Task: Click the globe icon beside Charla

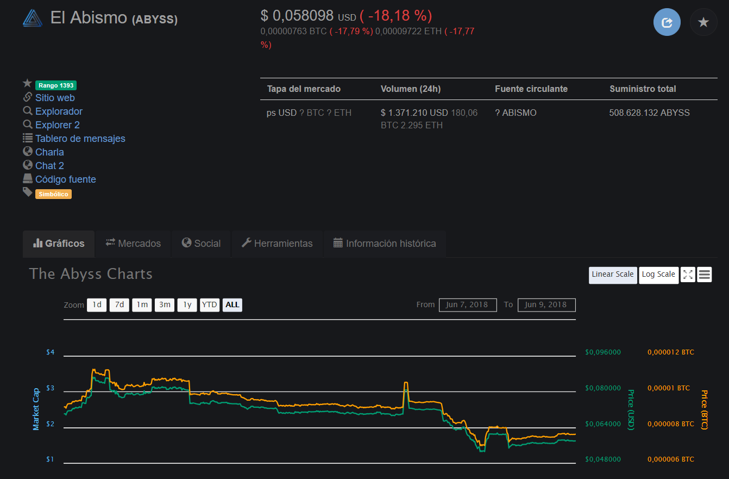Action: pos(28,151)
